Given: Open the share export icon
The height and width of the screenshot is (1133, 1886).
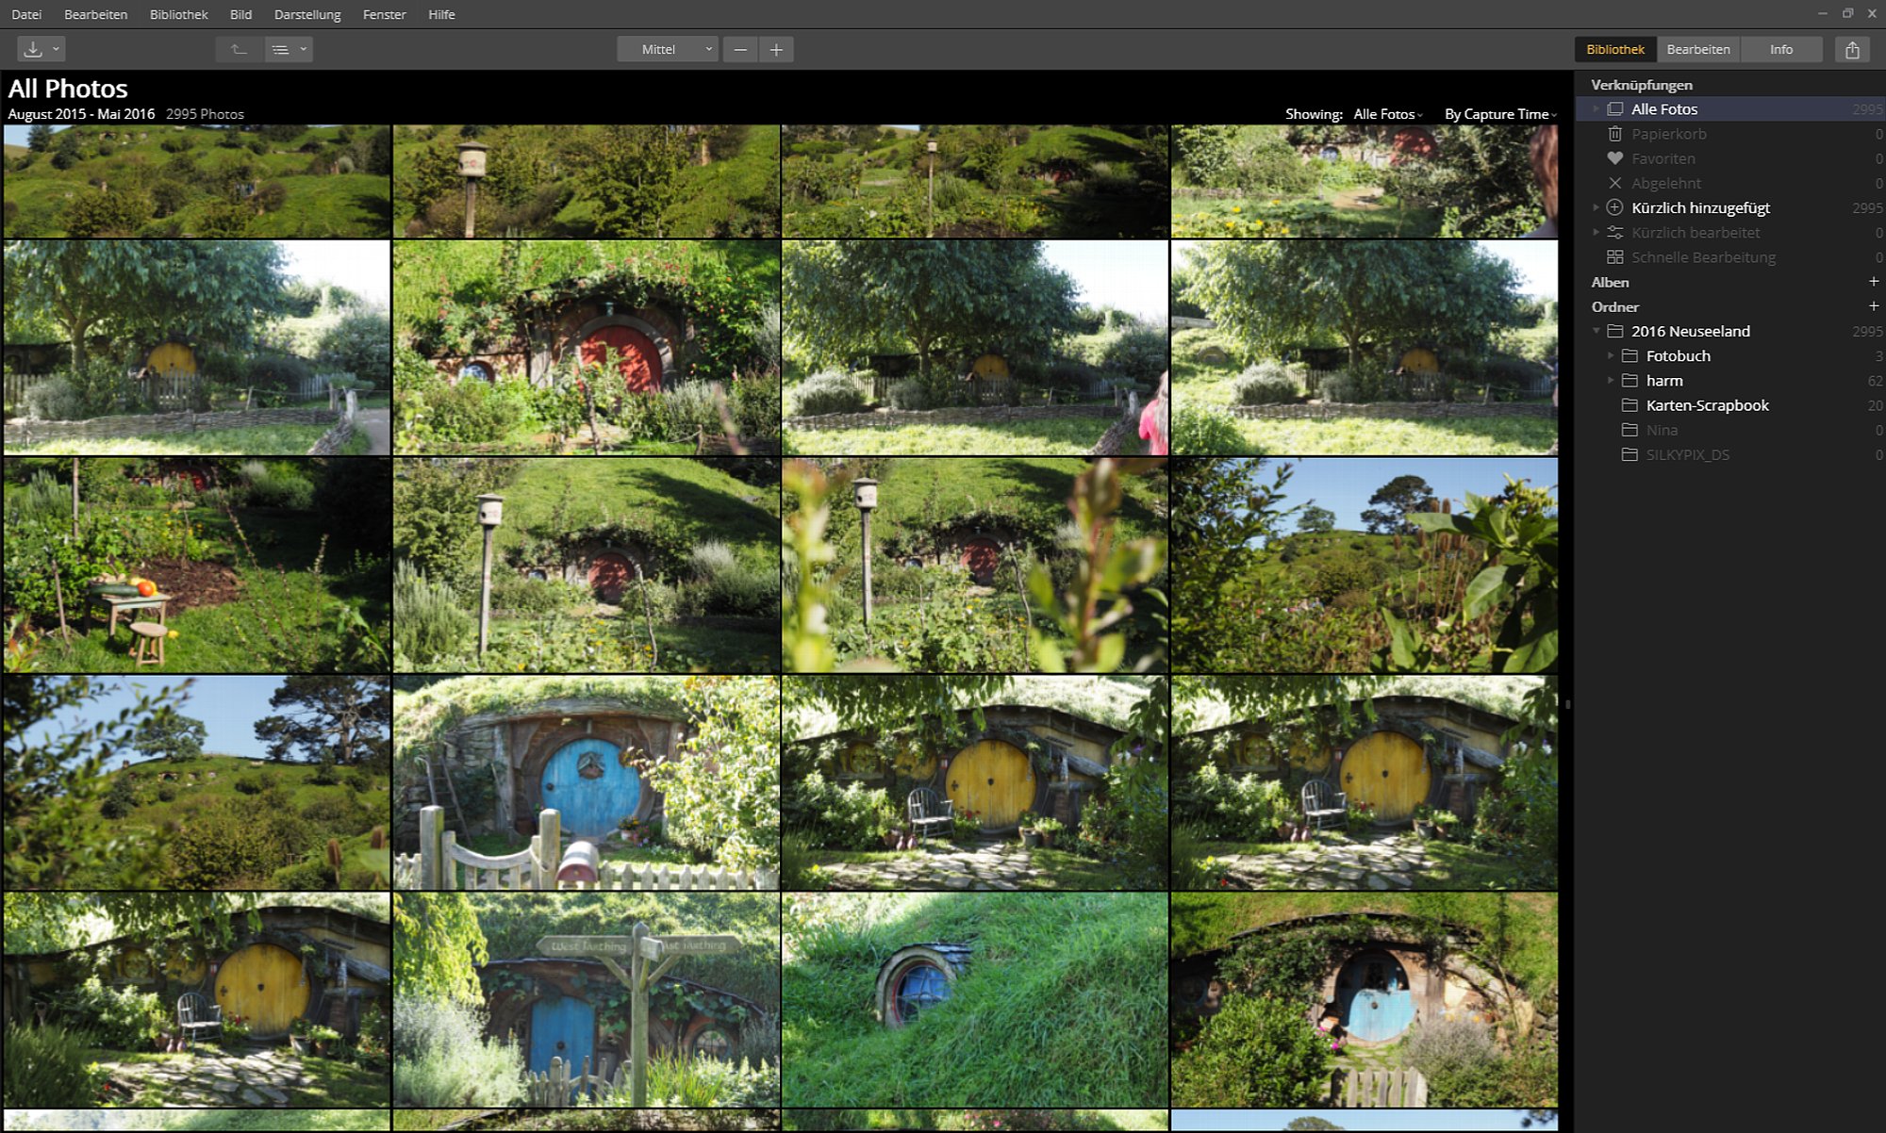Looking at the screenshot, I should tap(1852, 49).
